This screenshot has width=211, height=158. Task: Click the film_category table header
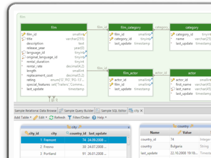click(131, 27)
